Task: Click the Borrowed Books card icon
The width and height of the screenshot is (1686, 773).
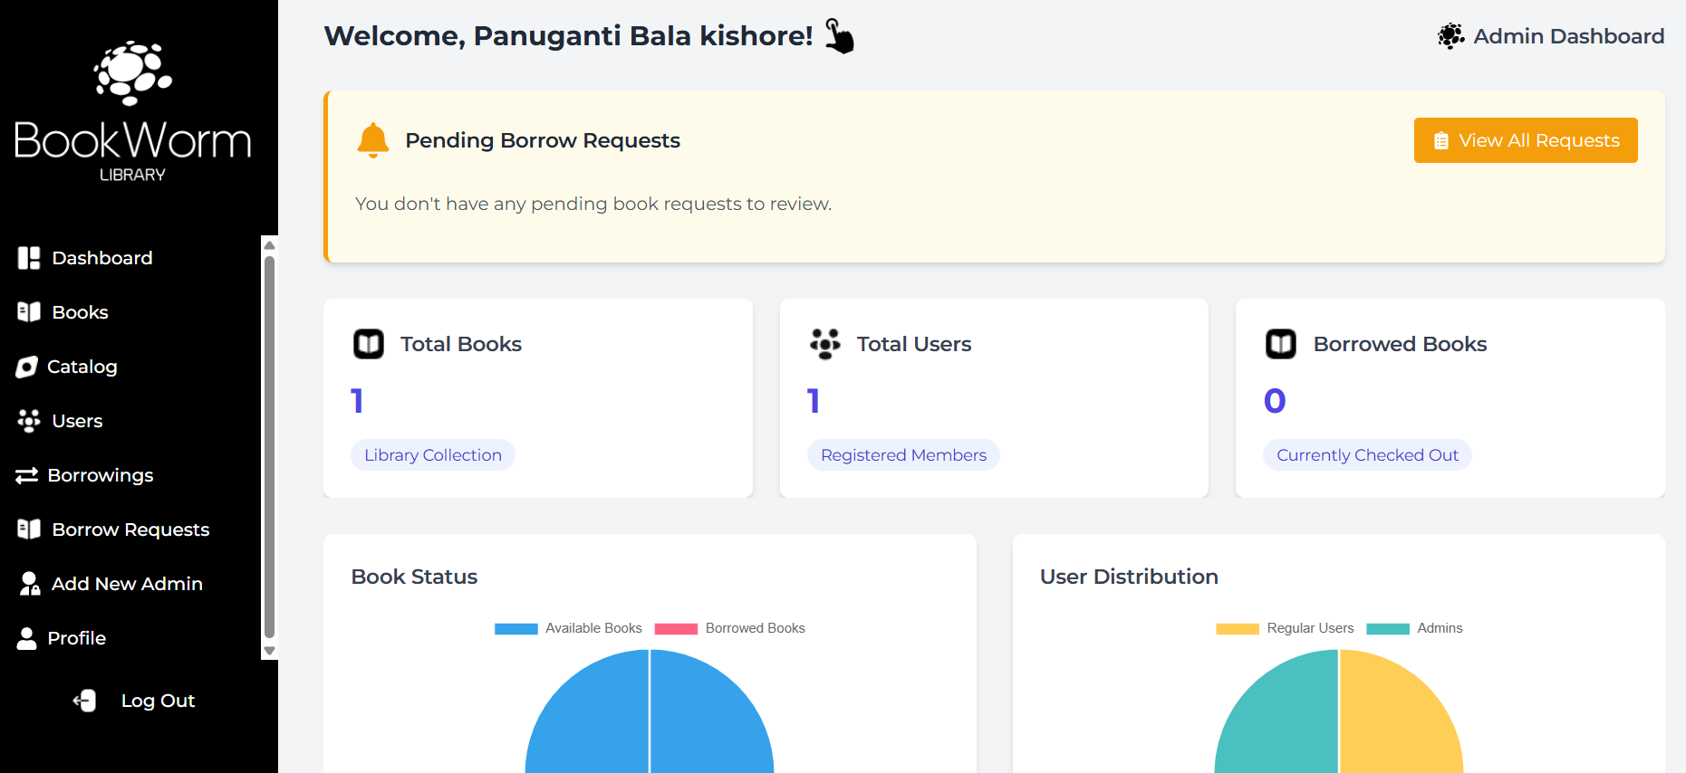Action: pyautogui.click(x=1281, y=344)
